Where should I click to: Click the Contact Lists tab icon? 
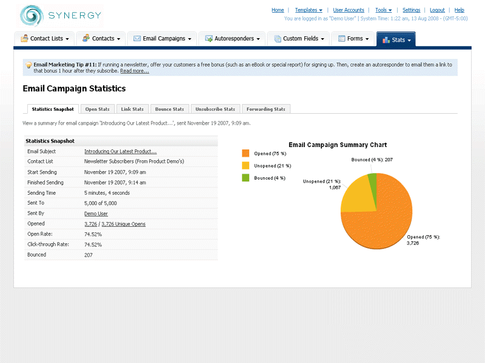tap(24, 39)
